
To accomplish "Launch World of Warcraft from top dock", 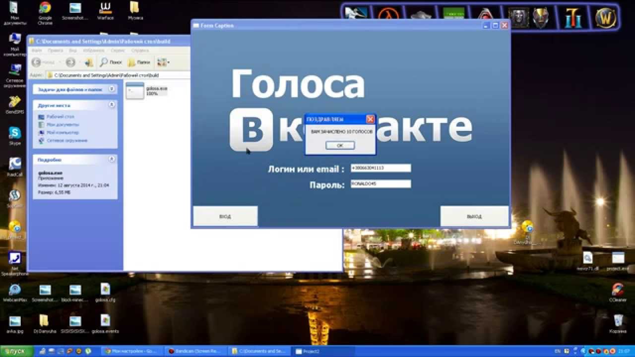I will 606,18.
